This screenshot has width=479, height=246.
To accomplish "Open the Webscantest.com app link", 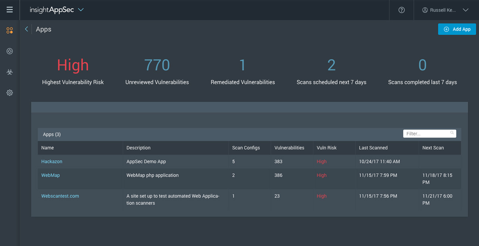I will pos(60,196).
